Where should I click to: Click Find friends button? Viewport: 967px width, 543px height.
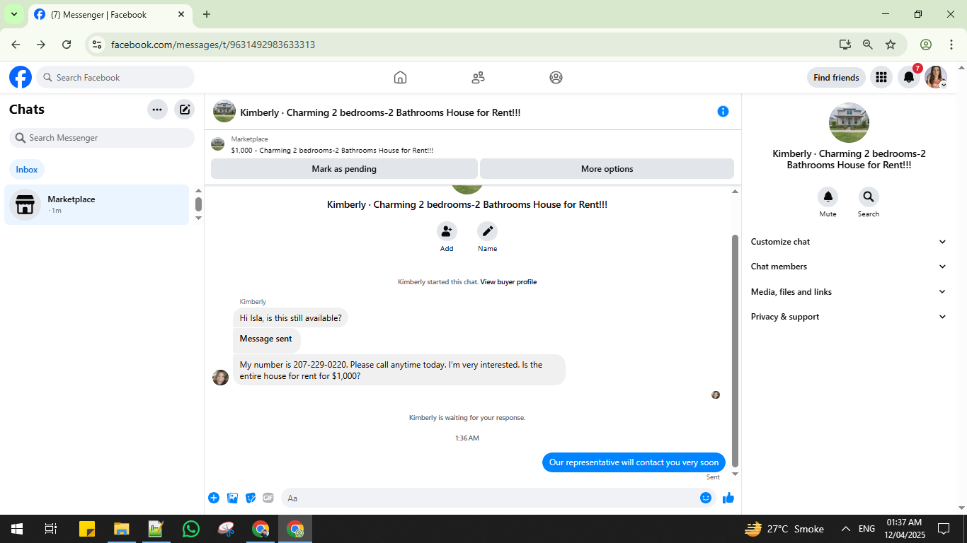click(836, 78)
